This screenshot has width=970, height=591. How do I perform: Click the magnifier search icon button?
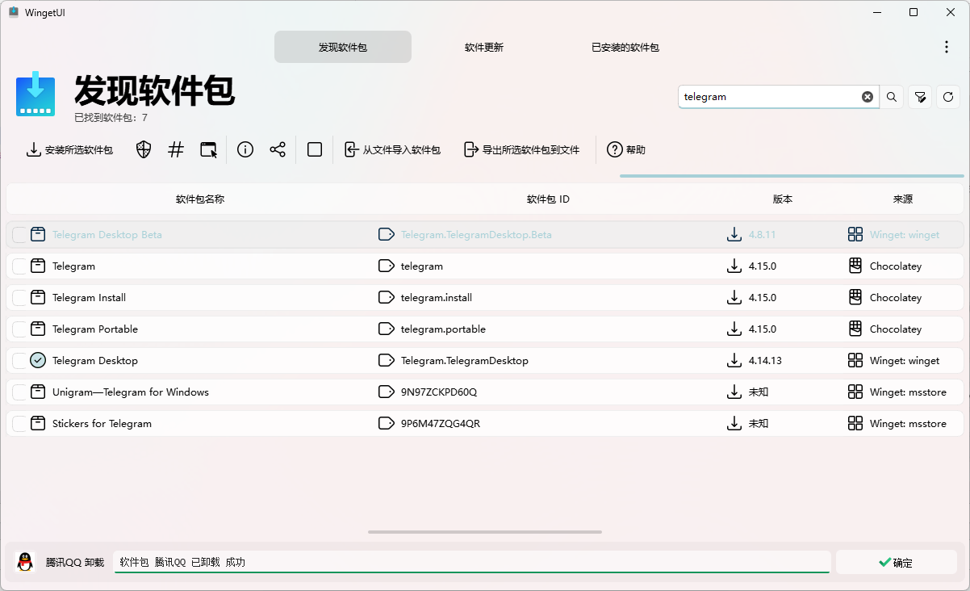pyautogui.click(x=892, y=97)
